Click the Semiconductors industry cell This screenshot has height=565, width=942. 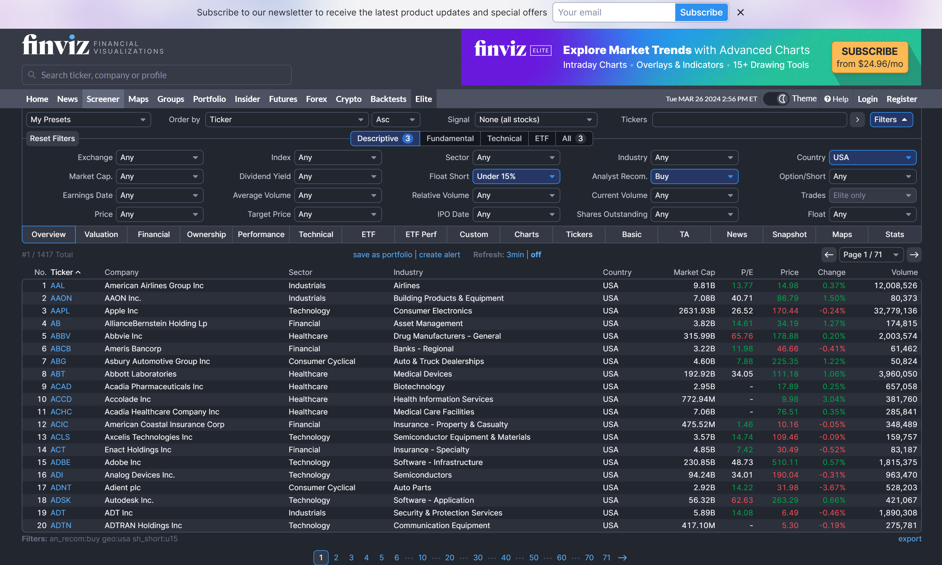pyautogui.click(x=422, y=475)
